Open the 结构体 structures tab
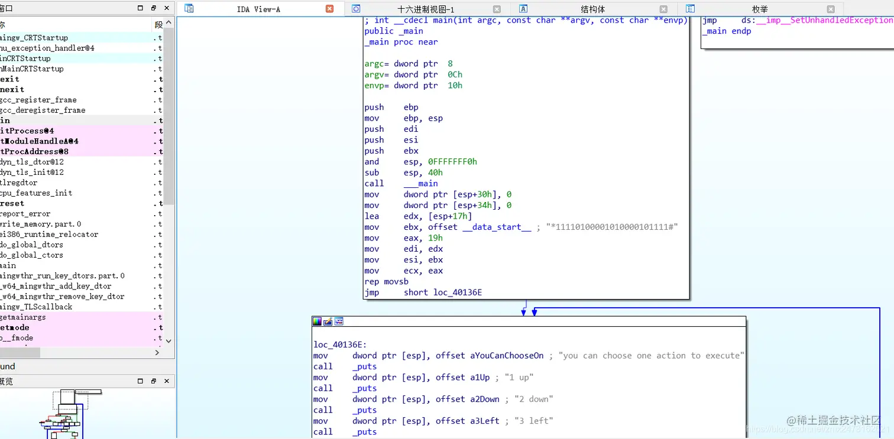This screenshot has height=439, width=894. point(592,9)
